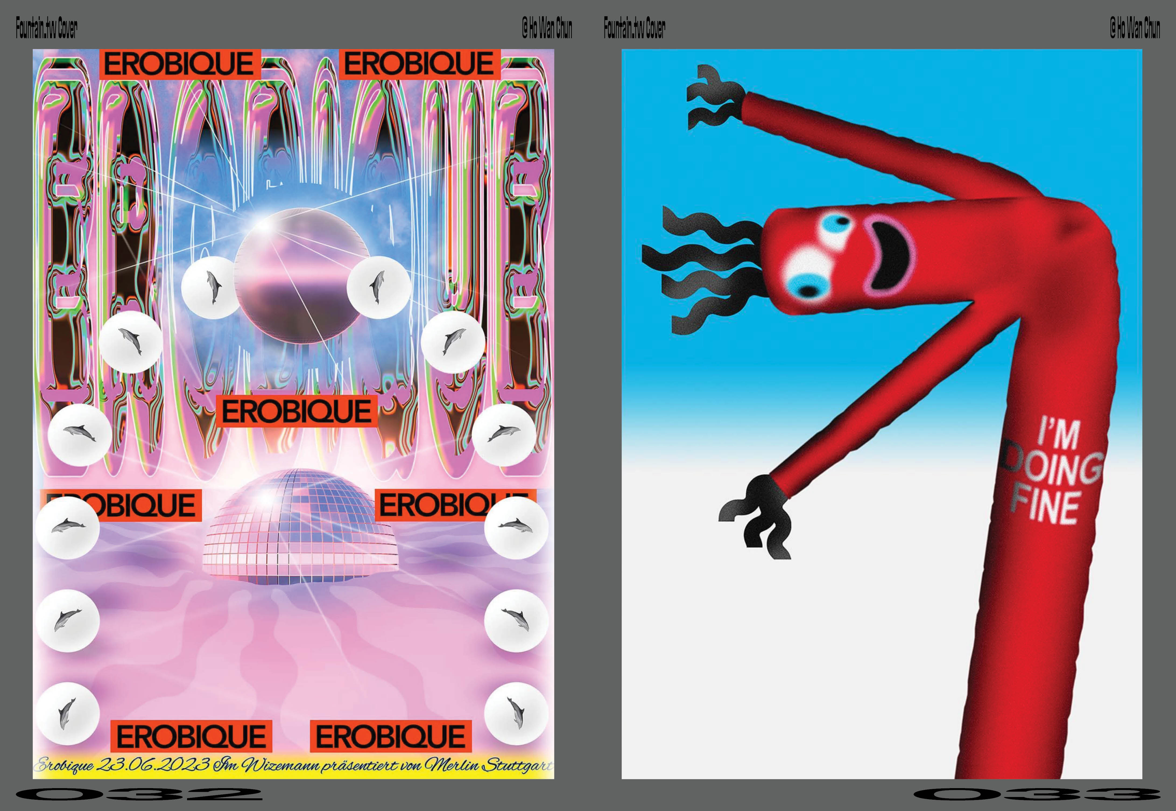Viewport: 1176px width, 811px height.
Task: Click 'Merlin Stuttgart' in the bottom script line
Action: [x=489, y=766]
